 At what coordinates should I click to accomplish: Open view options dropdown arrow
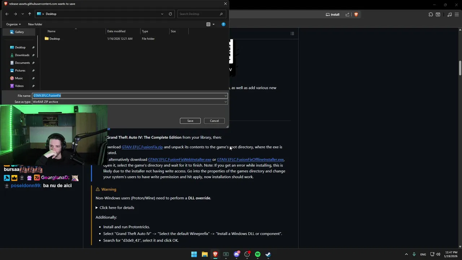pyautogui.click(x=213, y=24)
